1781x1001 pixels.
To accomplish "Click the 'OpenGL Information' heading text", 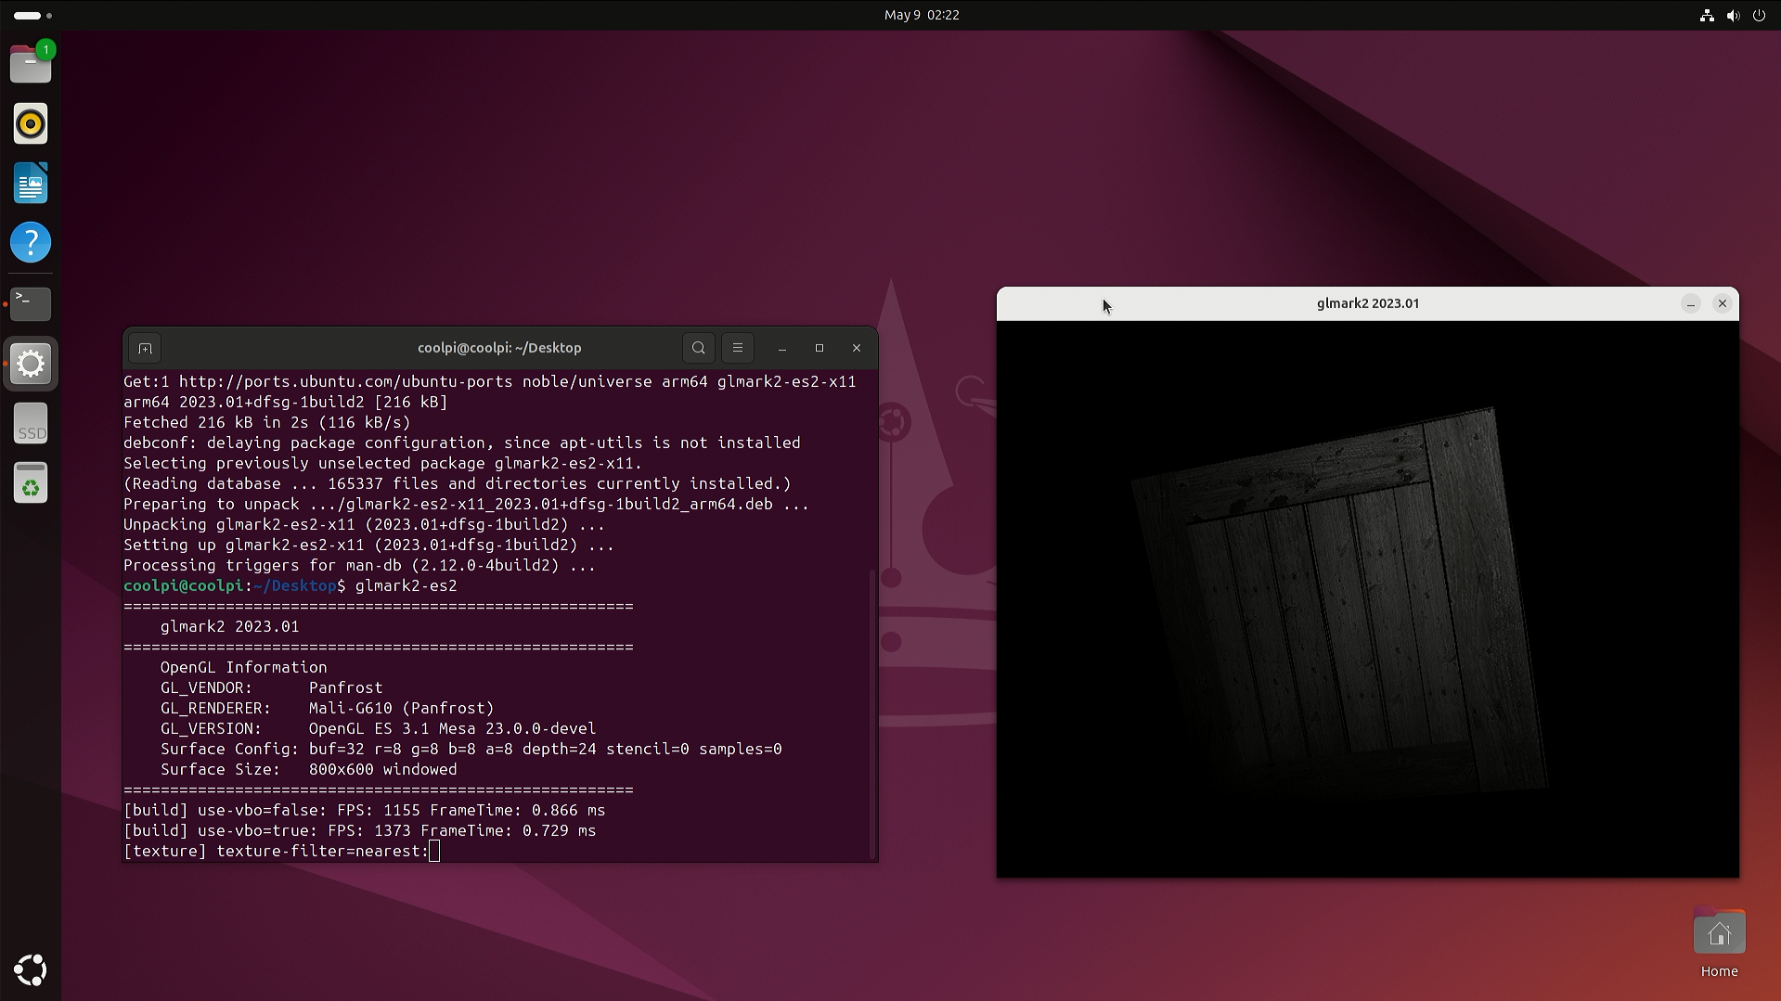I will [243, 667].
